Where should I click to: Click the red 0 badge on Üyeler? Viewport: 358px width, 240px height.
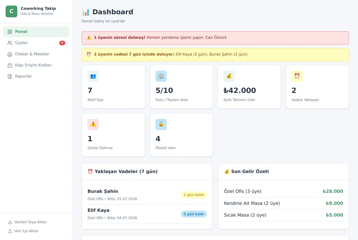(x=62, y=43)
